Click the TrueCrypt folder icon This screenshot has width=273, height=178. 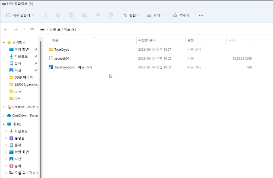(x=51, y=49)
